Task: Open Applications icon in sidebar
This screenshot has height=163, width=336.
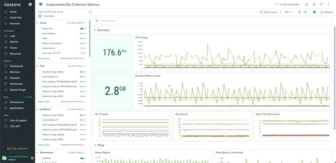Action: [x=5, y=108]
